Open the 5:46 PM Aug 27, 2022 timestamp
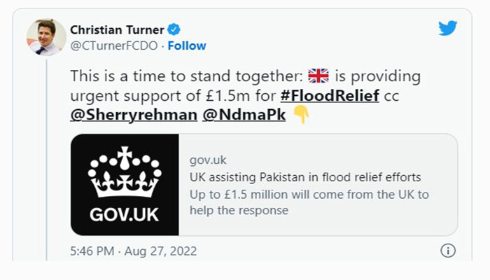The image size is (490, 280). [134, 251]
